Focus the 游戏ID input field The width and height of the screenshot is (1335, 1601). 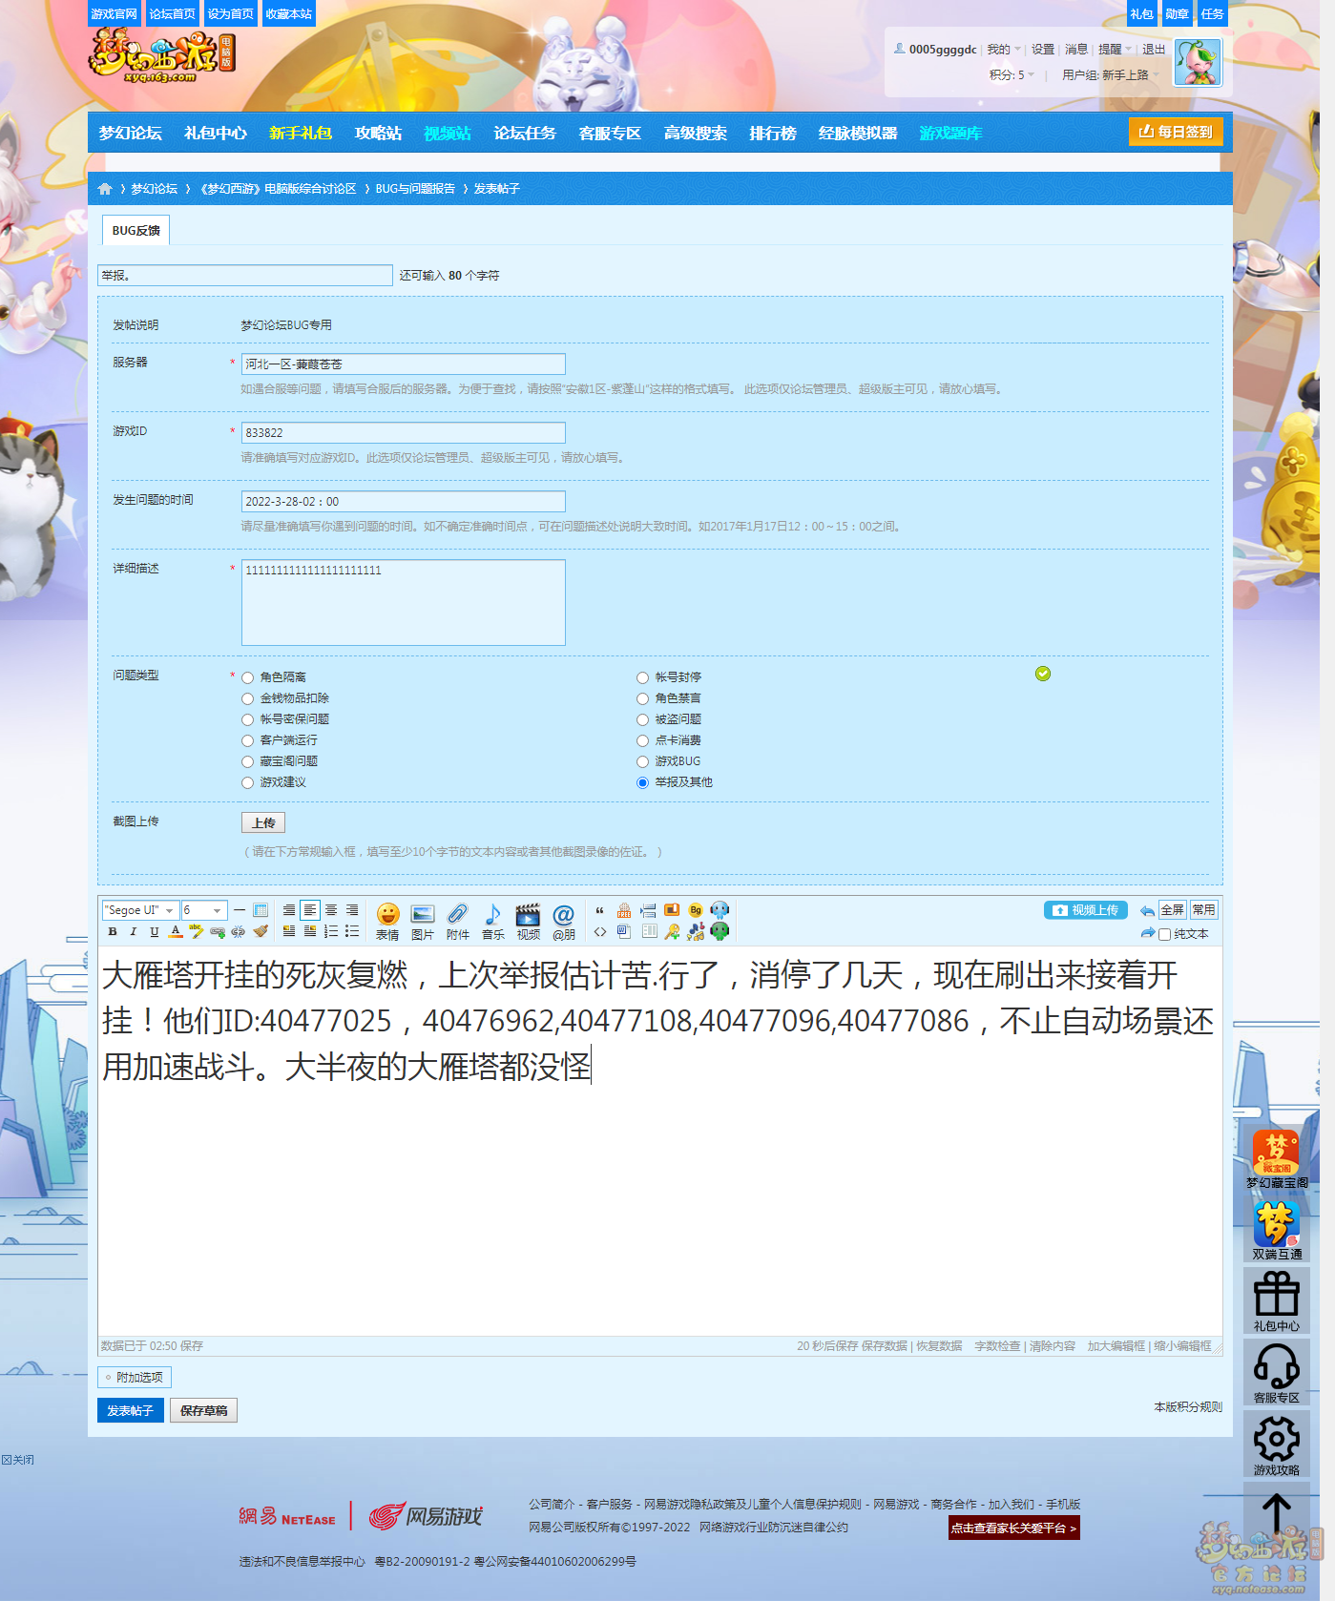[x=404, y=433]
